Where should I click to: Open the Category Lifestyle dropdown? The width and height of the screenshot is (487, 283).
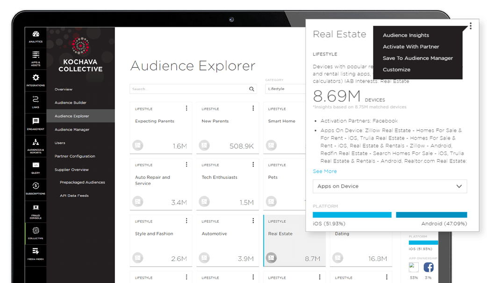tap(286, 89)
